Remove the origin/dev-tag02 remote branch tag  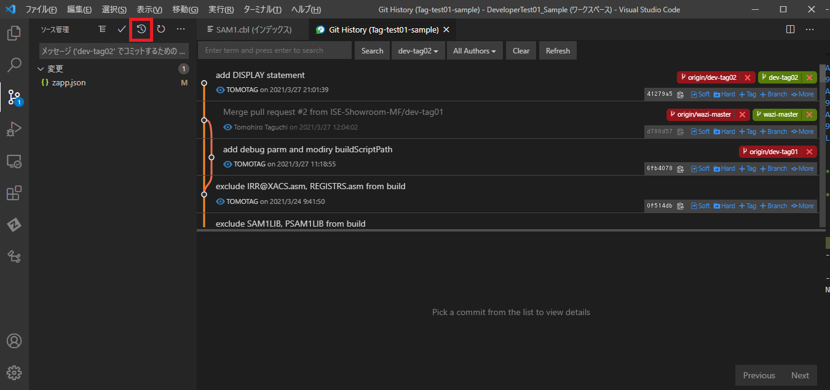(x=748, y=77)
